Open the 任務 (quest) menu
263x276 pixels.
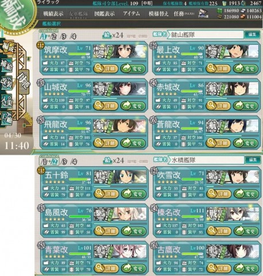click(x=184, y=14)
